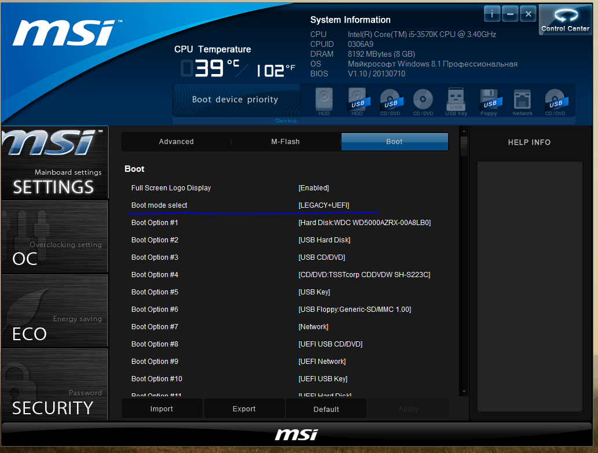Open the M-Flash tab
Viewport: 598px width, 453px height.
(285, 142)
